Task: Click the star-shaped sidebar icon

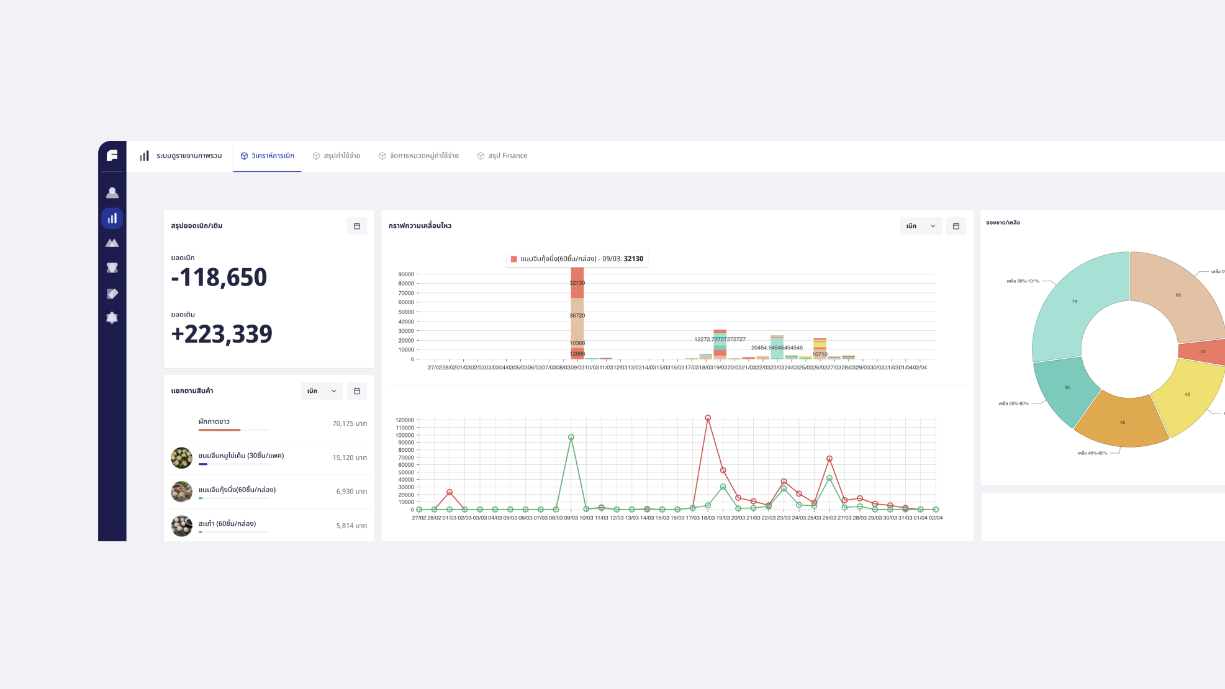Action: click(112, 318)
